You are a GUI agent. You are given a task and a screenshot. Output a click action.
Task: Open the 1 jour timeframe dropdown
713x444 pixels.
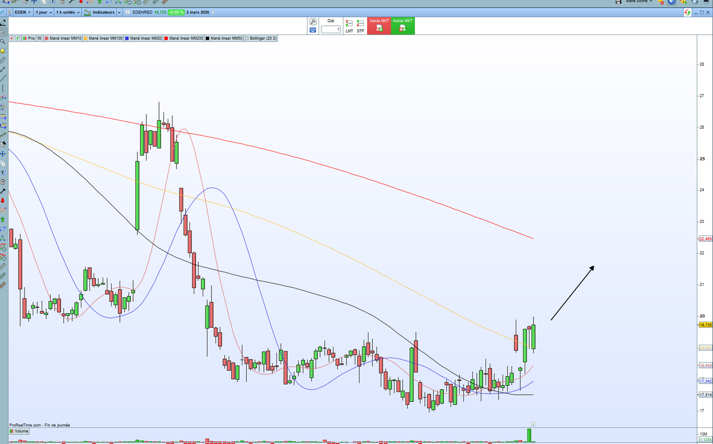pos(44,12)
